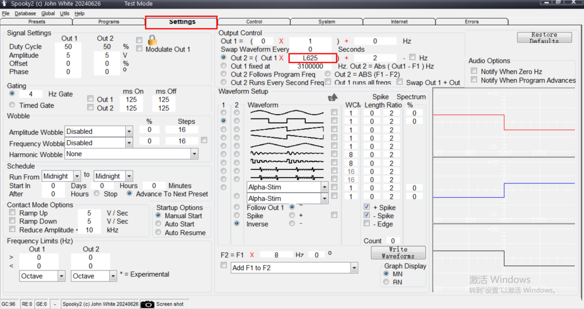Click the rising sawtooth waveform image
Image resolution: width=584 pixels, height=309 pixels.
pos(287,129)
